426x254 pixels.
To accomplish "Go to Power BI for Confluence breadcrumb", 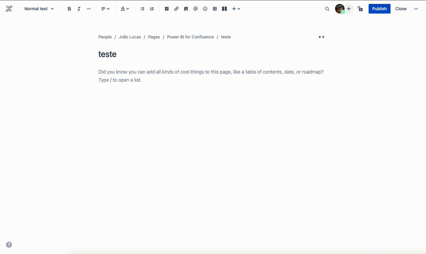I will tap(190, 37).
